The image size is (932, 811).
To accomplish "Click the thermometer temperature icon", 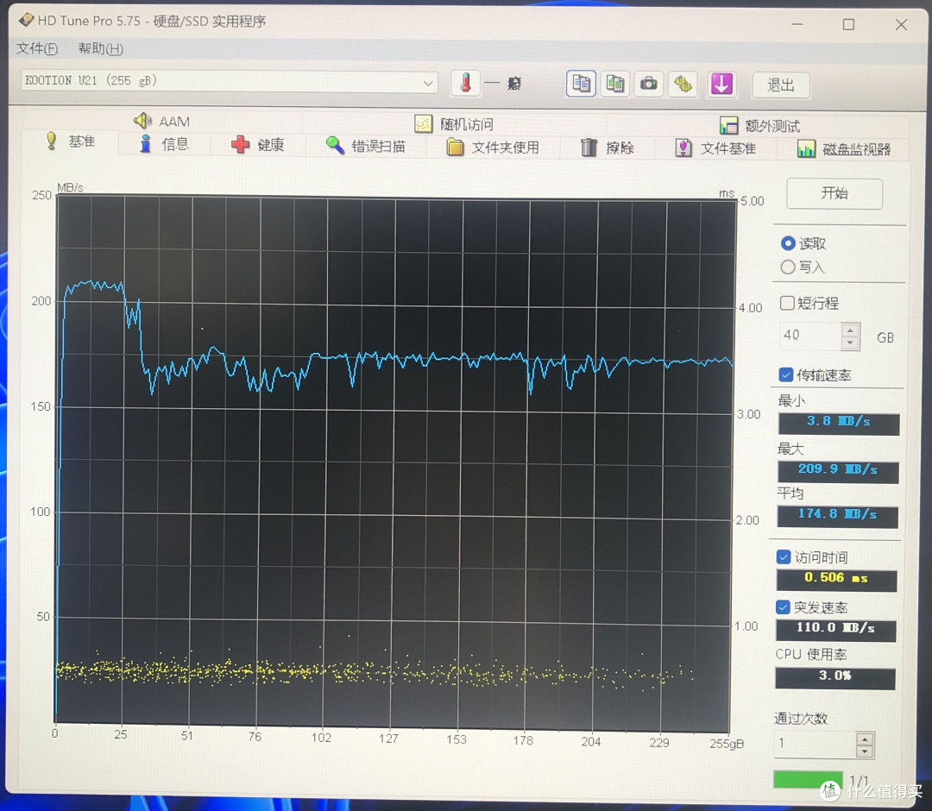I will tap(465, 83).
